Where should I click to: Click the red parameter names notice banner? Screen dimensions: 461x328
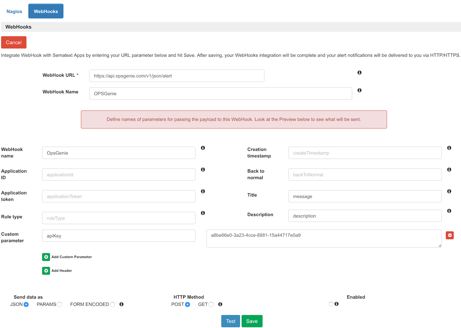pos(234,119)
